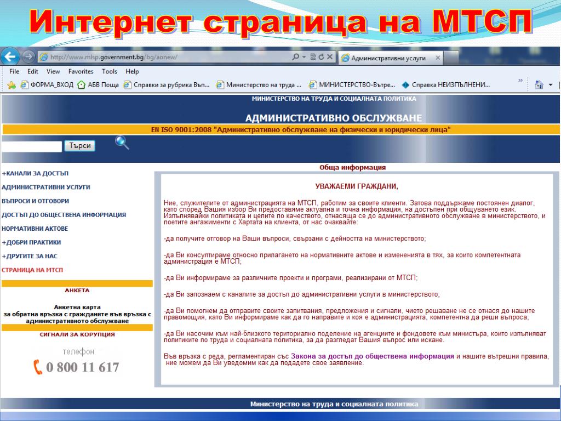Viewport: 561px width, 421px height.
Task: Select the Административни услуги browser tab
Action: coord(391,58)
